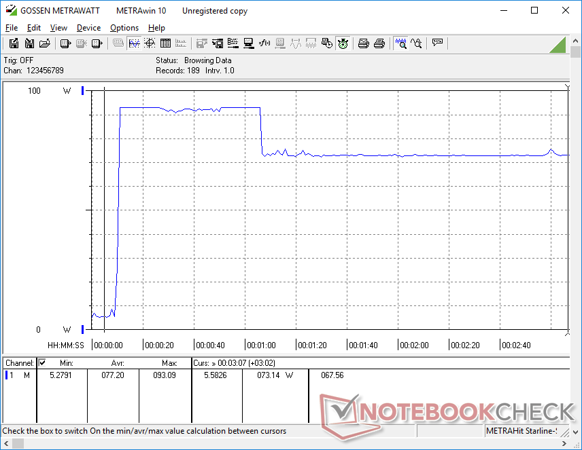This screenshot has height=450, width=582.
Task: Click the Min value 5.2791
Action: [61, 375]
